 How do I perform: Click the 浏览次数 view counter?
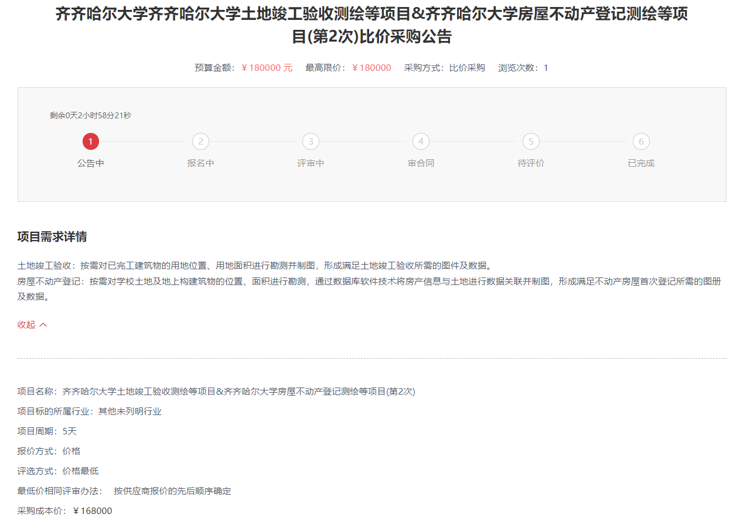[x=523, y=68]
